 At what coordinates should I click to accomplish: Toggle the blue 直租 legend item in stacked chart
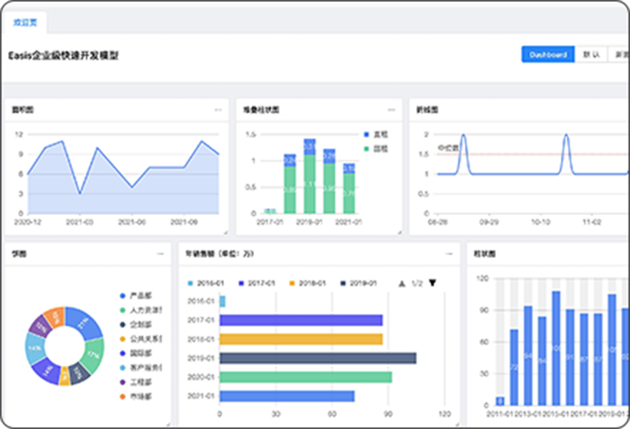[x=375, y=134]
